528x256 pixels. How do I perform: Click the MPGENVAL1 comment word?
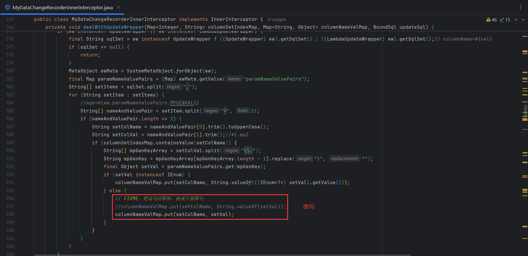pos(183,103)
